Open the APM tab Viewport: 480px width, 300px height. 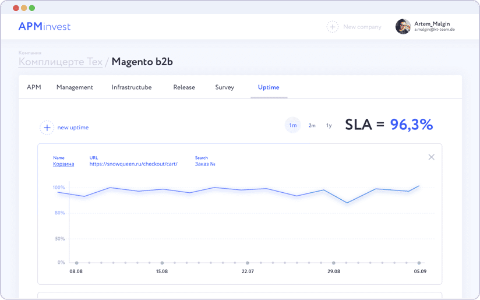[34, 87]
